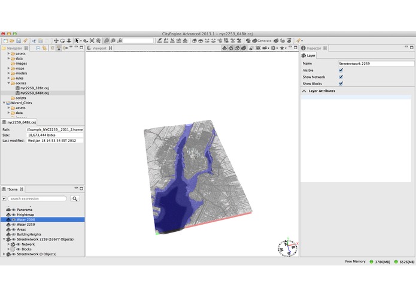This screenshot has height=296, width=416.
Task: Click Link with Editor in Navigator toolbar
Action: (44, 48)
